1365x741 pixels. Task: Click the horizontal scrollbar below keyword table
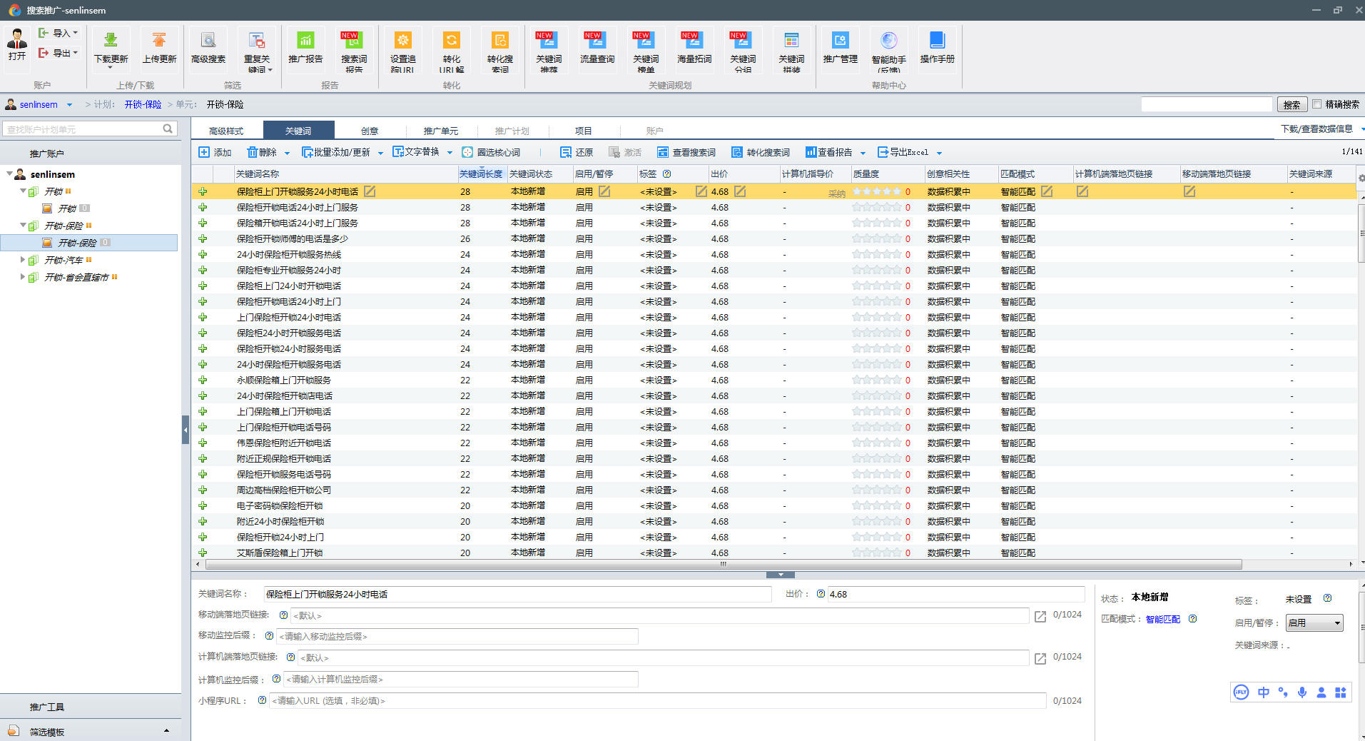[x=723, y=564]
